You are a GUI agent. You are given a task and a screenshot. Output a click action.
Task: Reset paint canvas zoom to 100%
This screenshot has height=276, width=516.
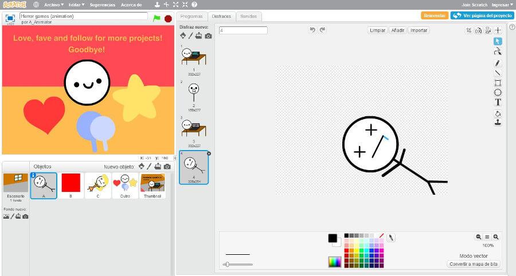pyautogui.click(x=487, y=237)
